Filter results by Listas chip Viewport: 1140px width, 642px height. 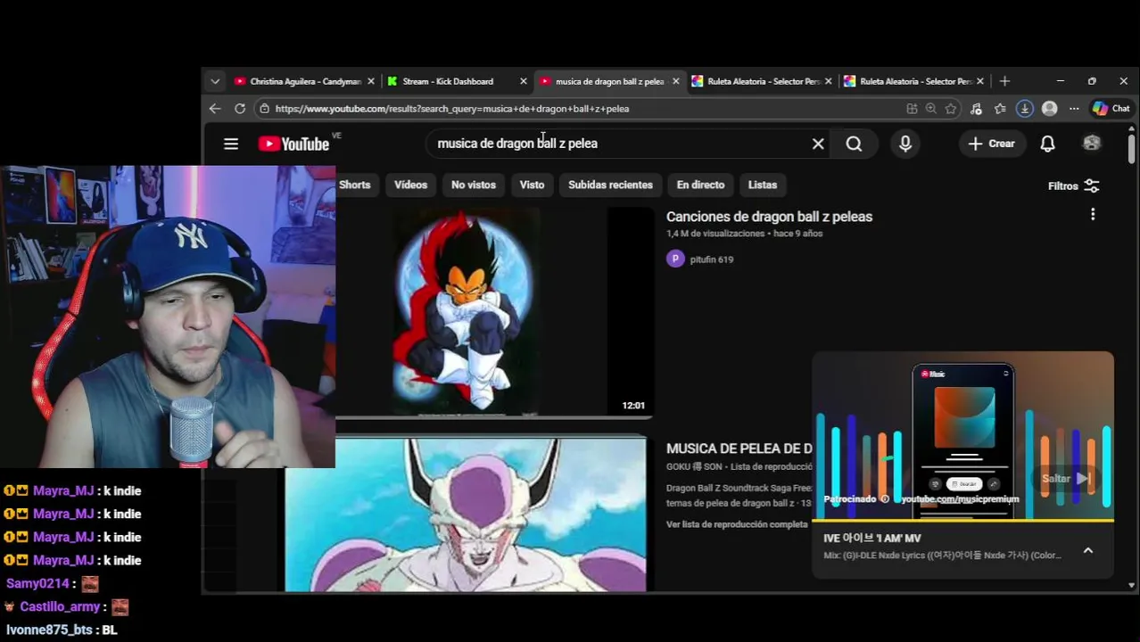pos(763,185)
